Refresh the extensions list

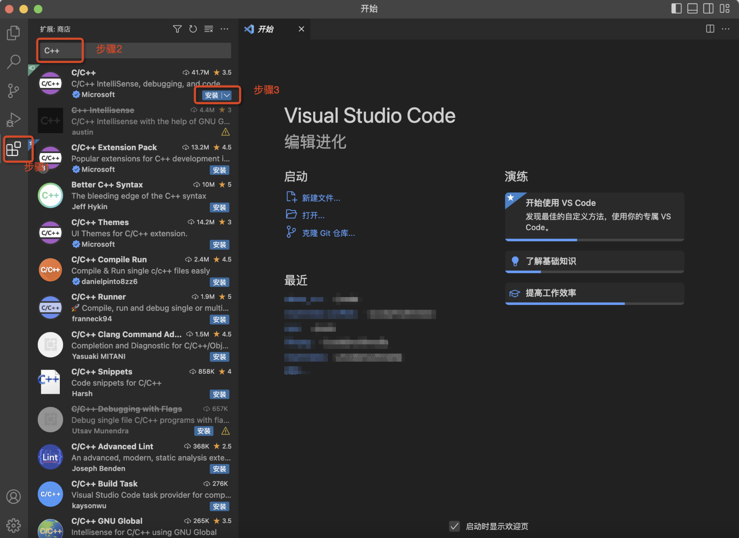pyautogui.click(x=193, y=29)
